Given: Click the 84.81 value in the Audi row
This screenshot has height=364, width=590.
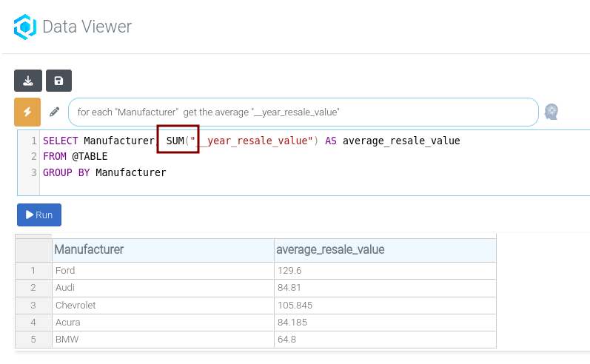Looking at the screenshot, I should 289,288.
